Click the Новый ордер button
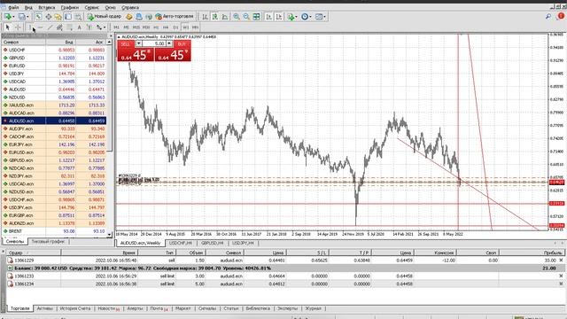This screenshot has width=567, height=319. pyautogui.click(x=105, y=17)
